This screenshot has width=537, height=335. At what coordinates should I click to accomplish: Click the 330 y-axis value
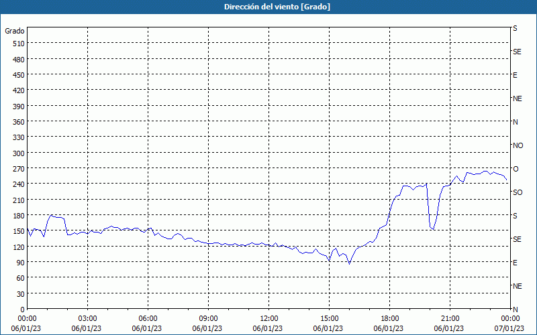click(x=19, y=137)
